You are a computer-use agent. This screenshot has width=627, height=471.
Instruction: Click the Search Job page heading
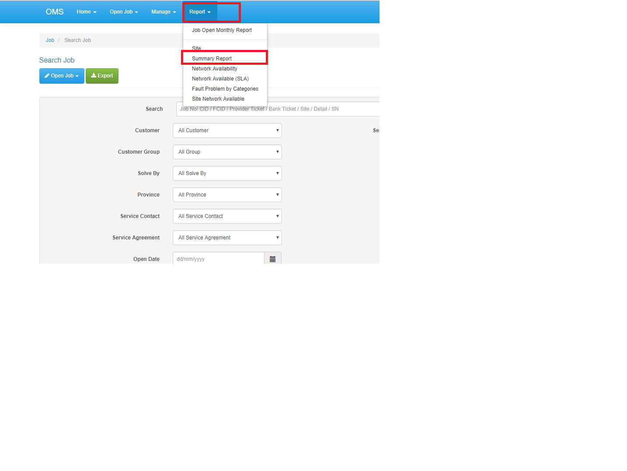pyautogui.click(x=57, y=60)
